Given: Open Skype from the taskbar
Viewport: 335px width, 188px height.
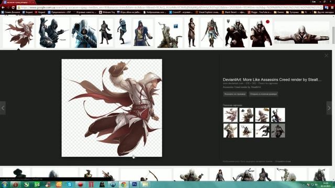Looking at the screenshot, I should tap(70, 184).
